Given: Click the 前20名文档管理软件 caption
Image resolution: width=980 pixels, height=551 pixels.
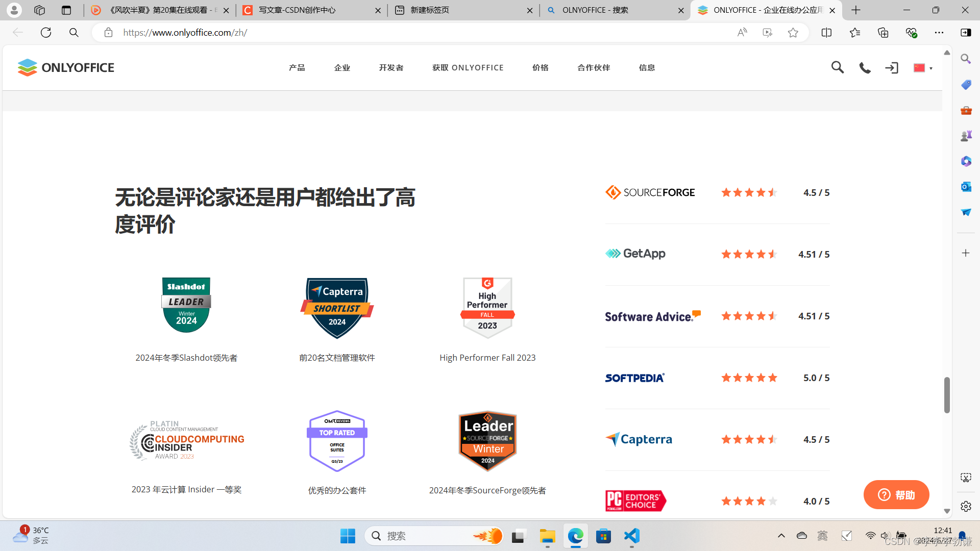Looking at the screenshot, I should pos(337,358).
